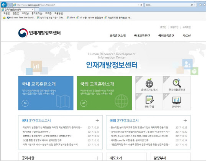The image size is (207, 161).
Task: Click the 제도소개 panel heading
Action: point(116,158)
